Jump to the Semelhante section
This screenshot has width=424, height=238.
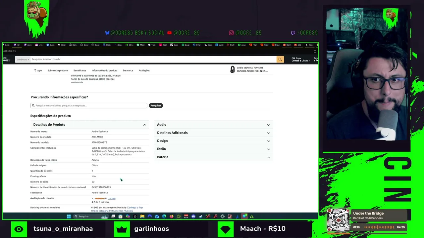[x=80, y=70]
